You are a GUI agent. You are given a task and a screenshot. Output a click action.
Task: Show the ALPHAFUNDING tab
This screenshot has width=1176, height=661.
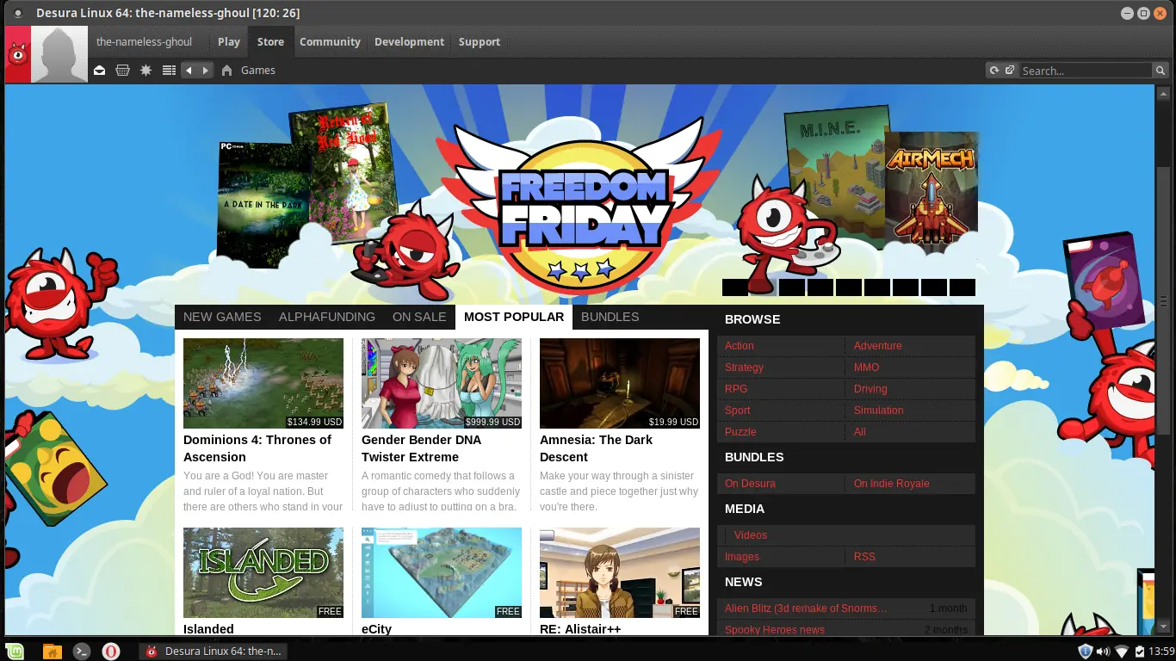[x=327, y=317]
